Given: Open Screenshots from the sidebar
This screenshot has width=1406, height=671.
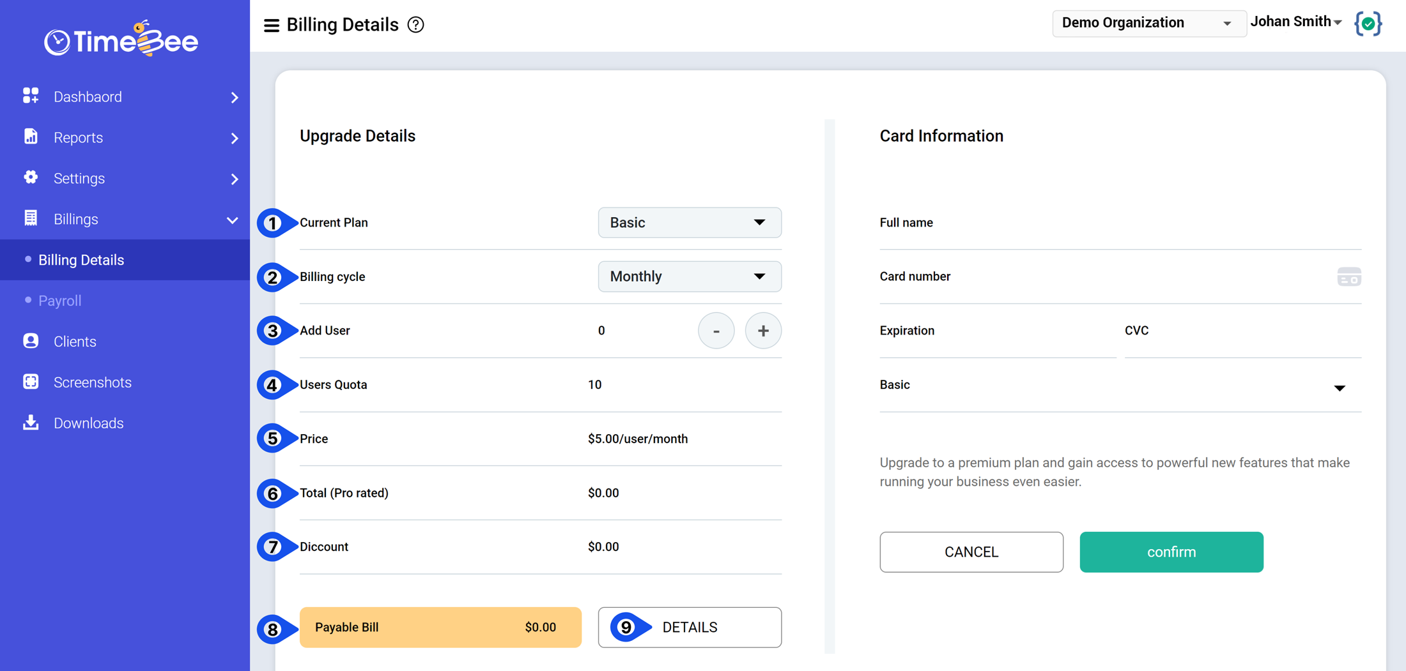Looking at the screenshot, I should 92,382.
